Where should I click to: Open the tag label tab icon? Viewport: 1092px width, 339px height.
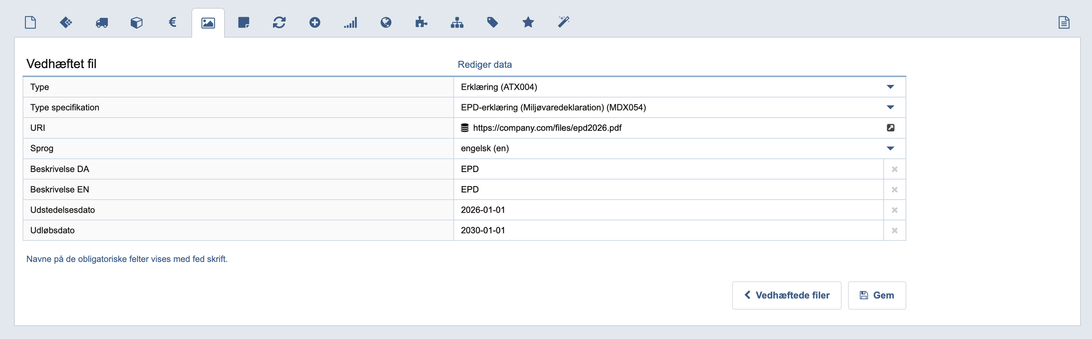(x=492, y=22)
